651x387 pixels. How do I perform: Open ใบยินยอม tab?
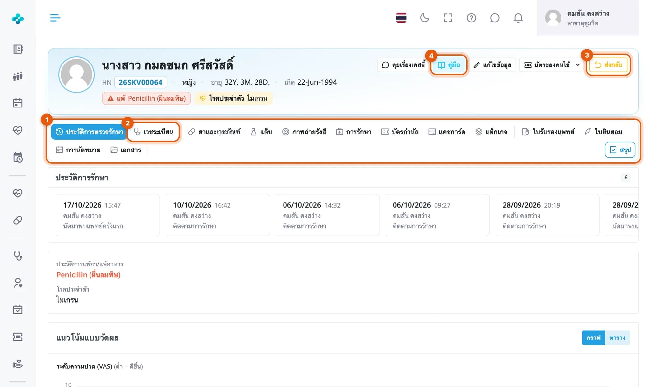coord(603,132)
